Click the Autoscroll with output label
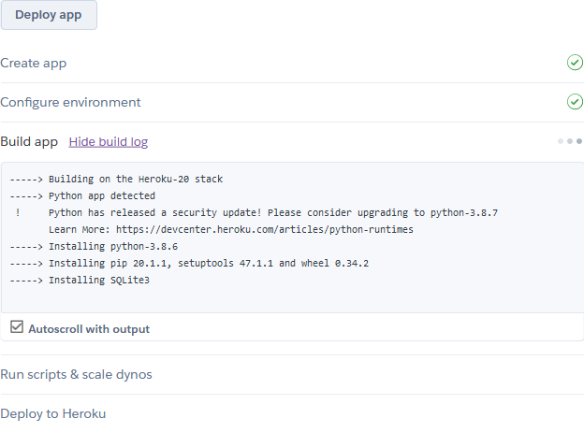The height and width of the screenshot is (433, 584). click(x=89, y=329)
